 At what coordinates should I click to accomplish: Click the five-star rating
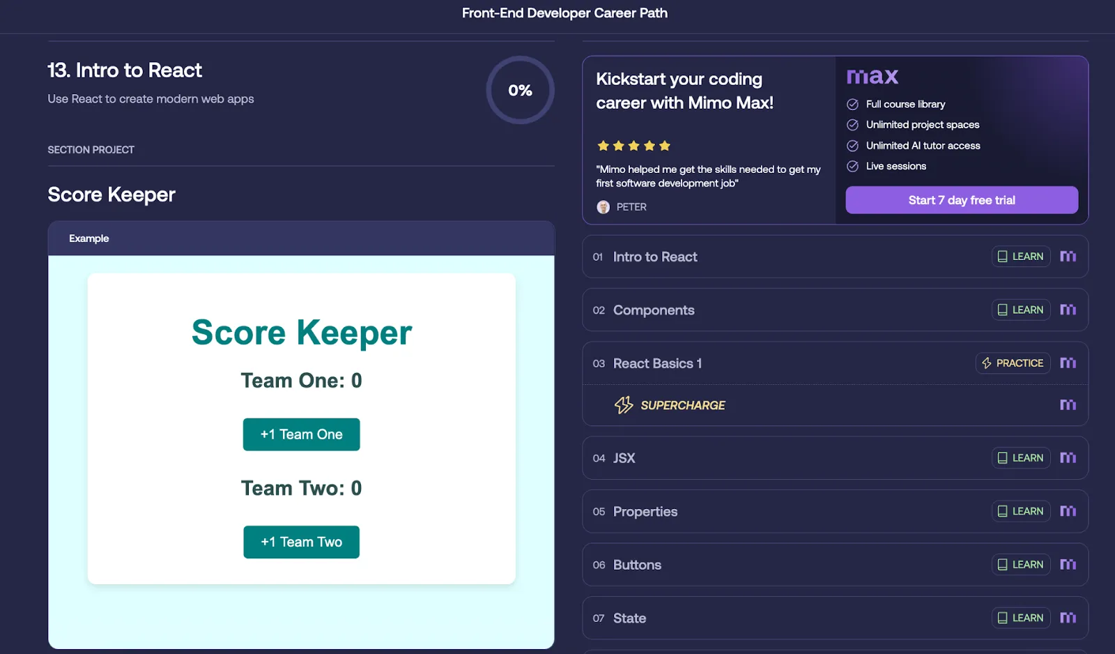(x=633, y=146)
